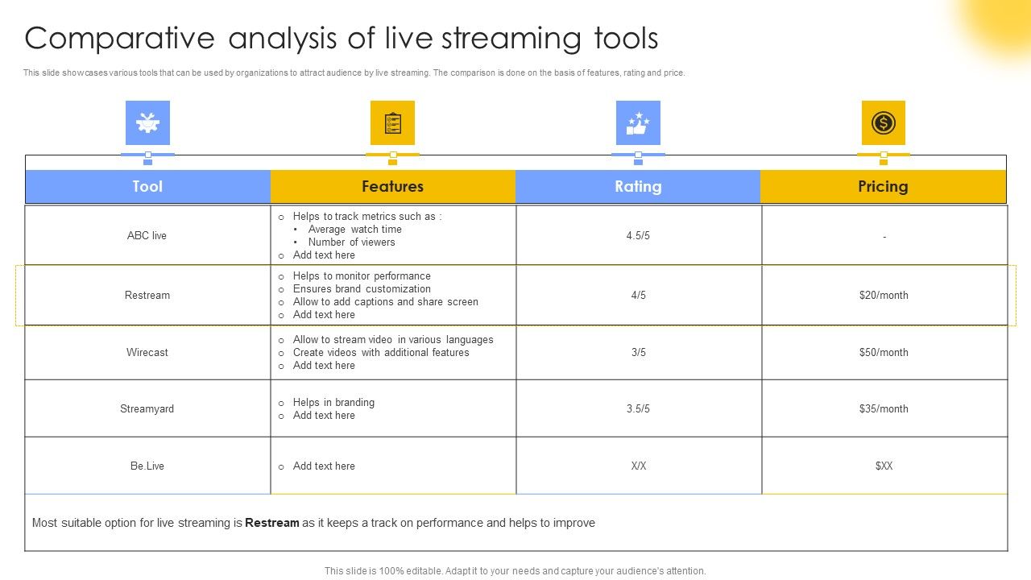Click the thumbs-up stars icon above Rating

point(638,122)
